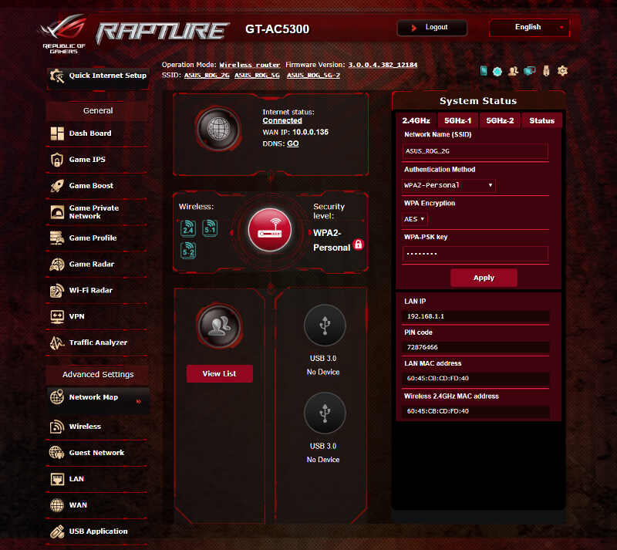Screen dimensions: 617x550
Task: Click the WPA-PSK key field
Action: (475, 254)
